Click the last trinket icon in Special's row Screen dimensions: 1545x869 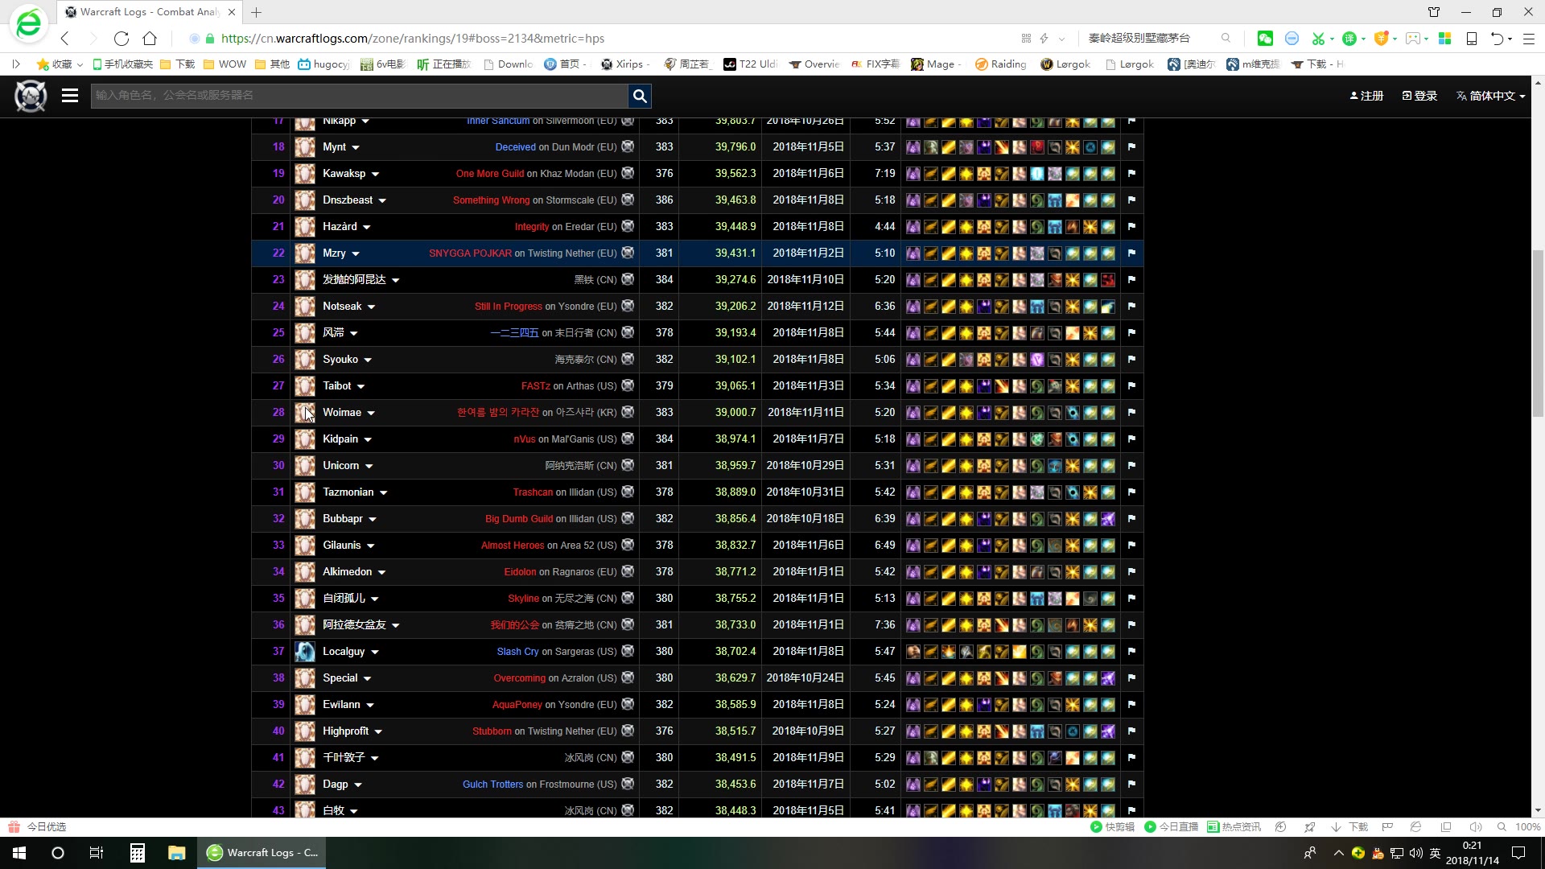pos(1108,678)
